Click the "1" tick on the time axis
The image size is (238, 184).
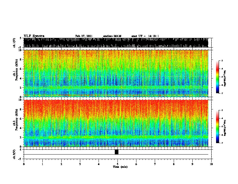(x=42, y=164)
